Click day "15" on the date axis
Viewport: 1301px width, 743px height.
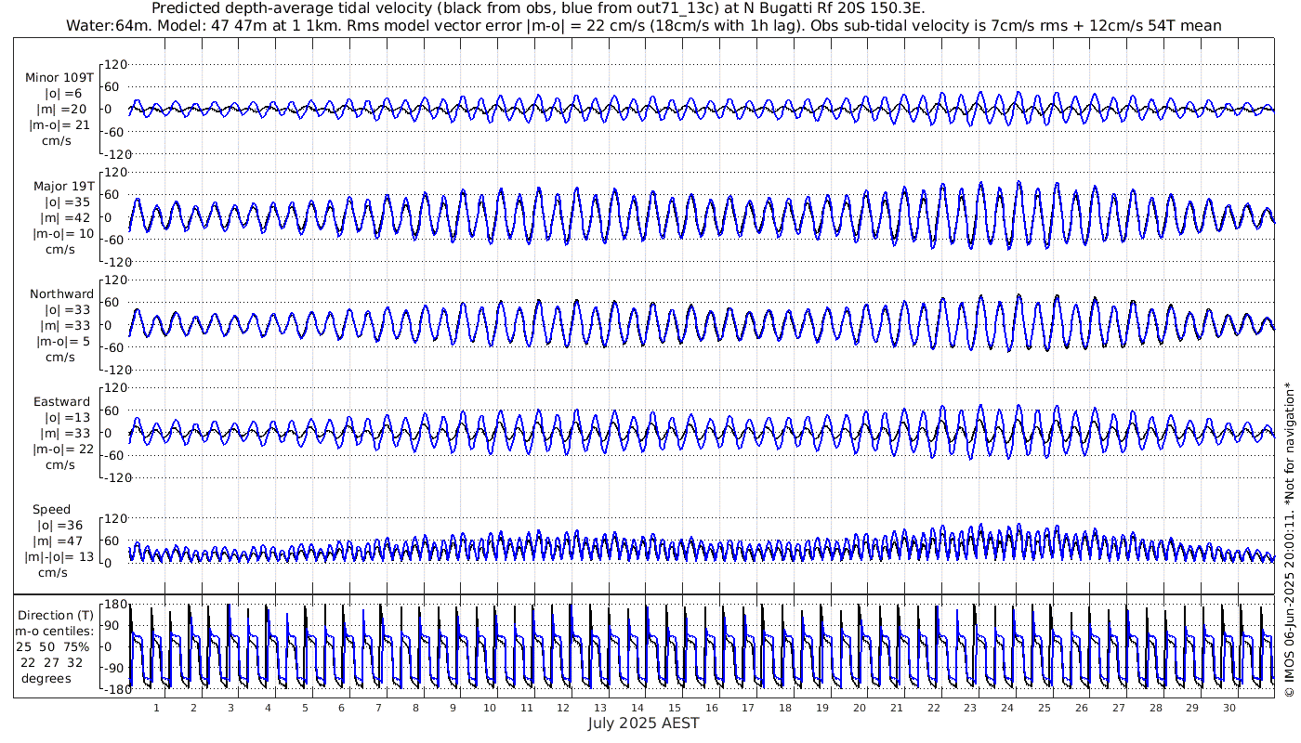click(675, 708)
